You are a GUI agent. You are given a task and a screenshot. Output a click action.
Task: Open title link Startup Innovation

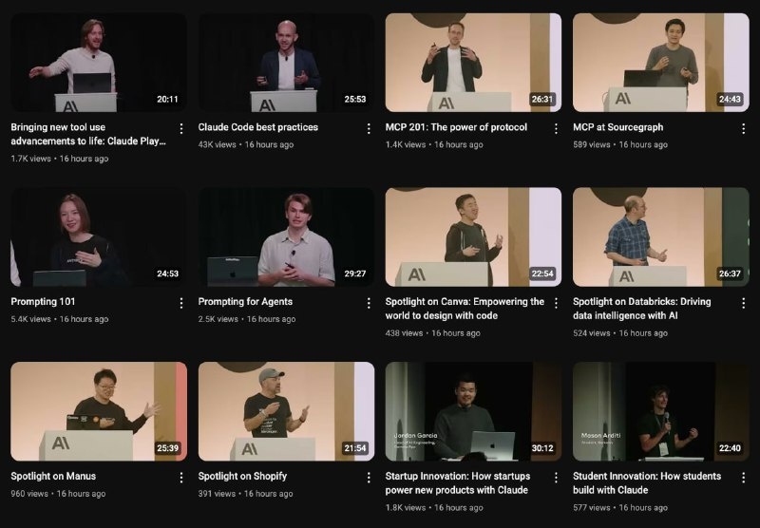[458, 483]
